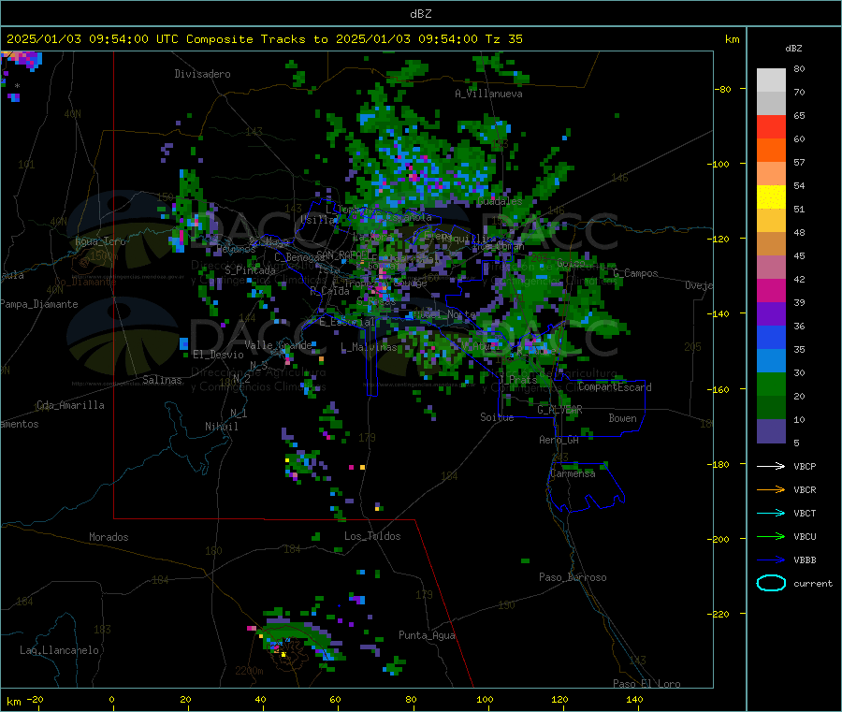Click the 'Soitue' map label

pos(497,417)
